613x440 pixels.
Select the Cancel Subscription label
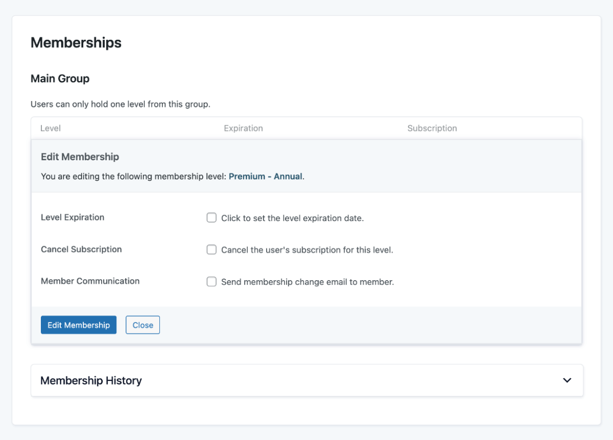[81, 249]
